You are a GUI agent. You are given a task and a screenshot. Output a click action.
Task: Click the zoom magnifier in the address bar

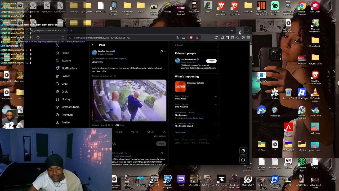pyautogui.click(x=177, y=38)
